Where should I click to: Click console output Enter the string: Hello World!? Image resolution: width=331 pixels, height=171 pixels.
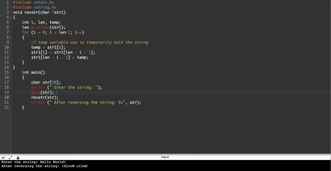point(34,162)
